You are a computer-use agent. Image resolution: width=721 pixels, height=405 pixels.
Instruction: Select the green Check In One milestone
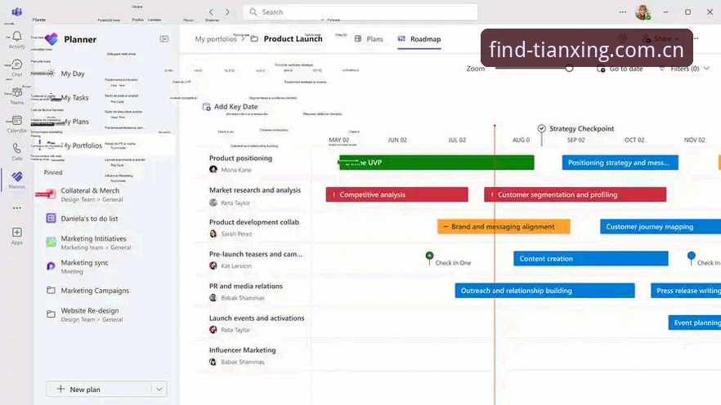tap(429, 256)
